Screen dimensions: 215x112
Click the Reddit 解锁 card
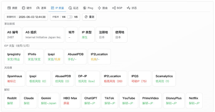(12, 100)
